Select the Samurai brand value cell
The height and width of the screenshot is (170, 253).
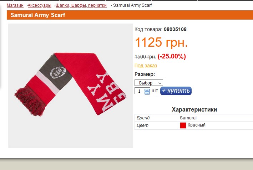coord(216,118)
